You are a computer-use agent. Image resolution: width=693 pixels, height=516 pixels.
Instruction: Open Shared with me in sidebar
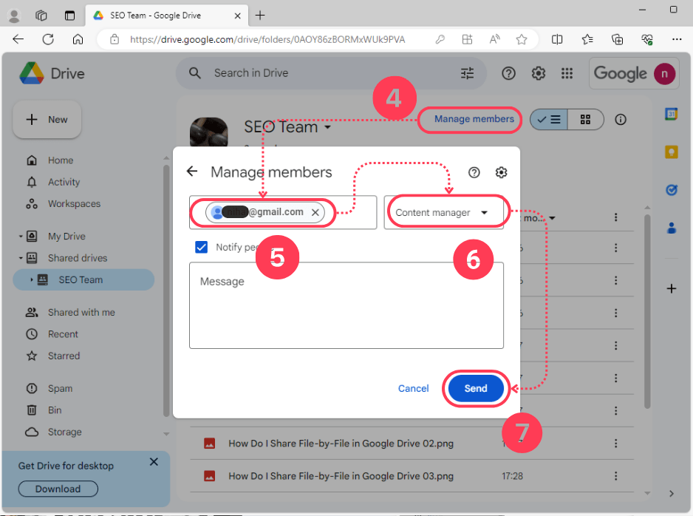[81, 312]
